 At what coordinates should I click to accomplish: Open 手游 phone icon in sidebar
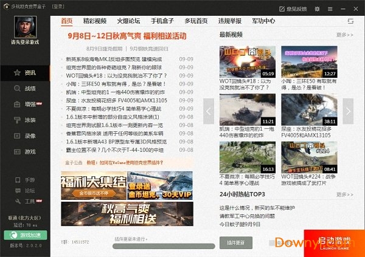[18, 180]
